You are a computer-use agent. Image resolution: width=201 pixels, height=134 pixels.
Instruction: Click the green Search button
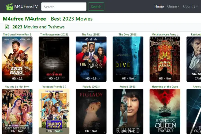pyautogui.click(x=96, y=7)
